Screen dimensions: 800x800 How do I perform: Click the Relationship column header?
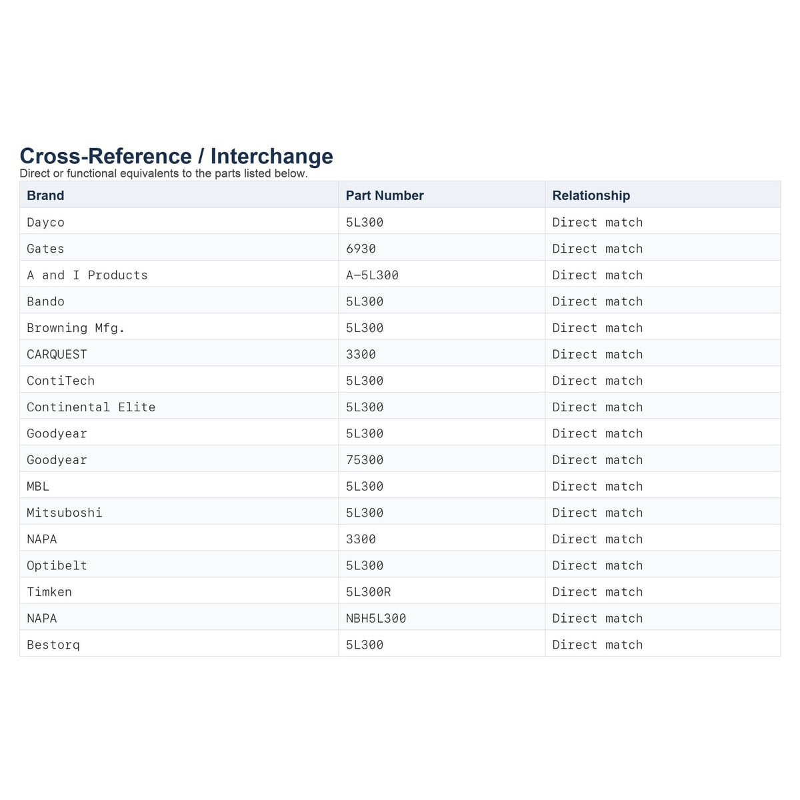[663, 195]
